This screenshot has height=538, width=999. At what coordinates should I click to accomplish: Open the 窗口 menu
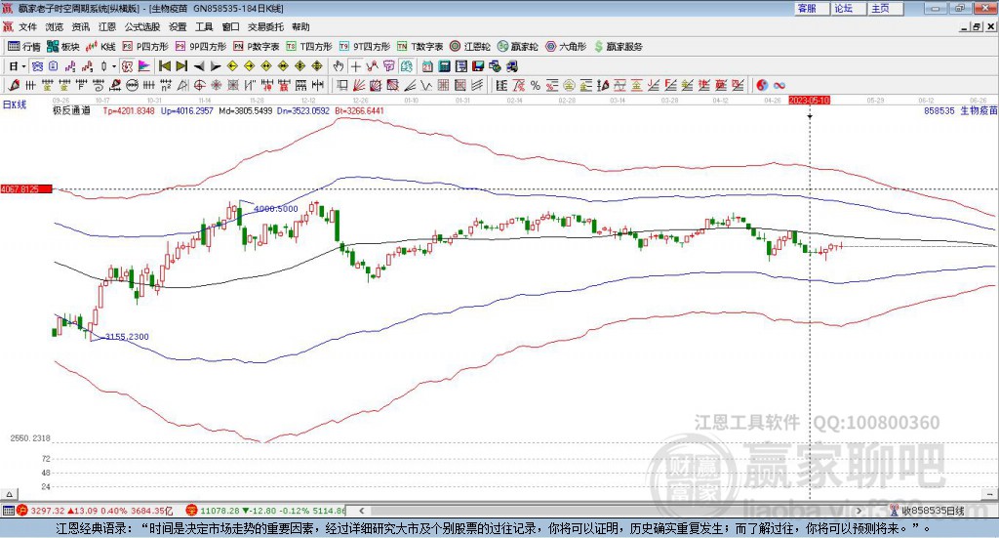pyautogui.click(x=230, y=26)
